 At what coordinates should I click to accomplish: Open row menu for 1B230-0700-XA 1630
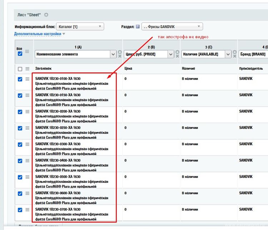coord(28,210)
